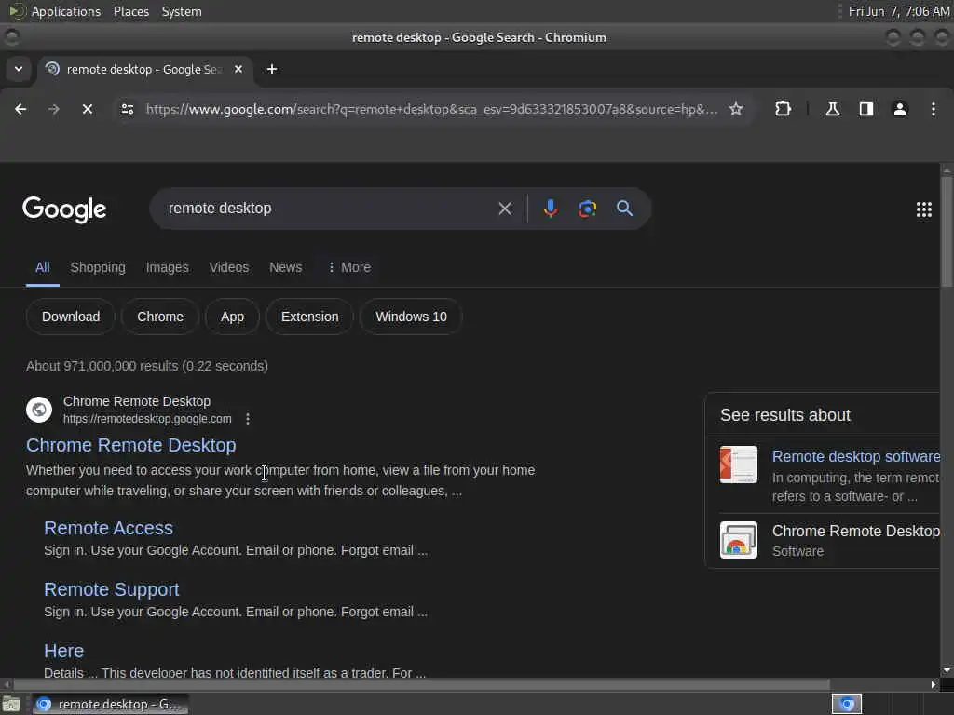
Task: Click the About 971,000,000 results text
Action: pos(147,366)
